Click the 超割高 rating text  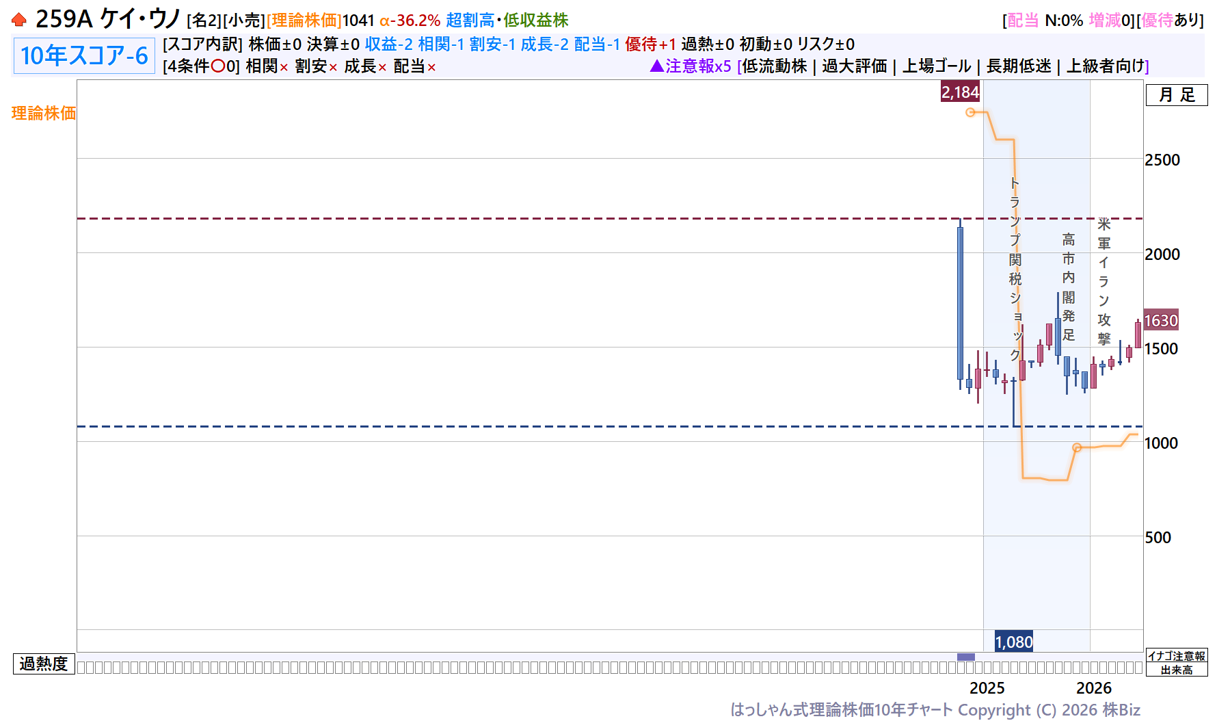coord(470,21)
